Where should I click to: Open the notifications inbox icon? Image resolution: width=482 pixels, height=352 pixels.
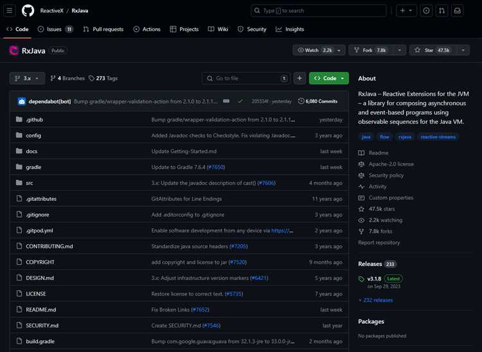(458, 11)
